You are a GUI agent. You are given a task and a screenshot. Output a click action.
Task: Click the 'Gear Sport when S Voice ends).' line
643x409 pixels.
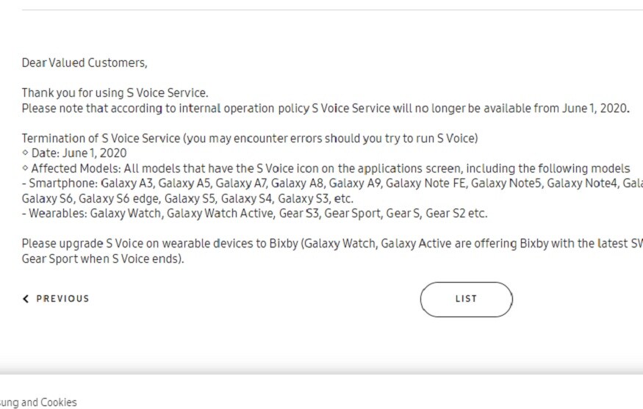pyautogui.click(x=103, y=259)
